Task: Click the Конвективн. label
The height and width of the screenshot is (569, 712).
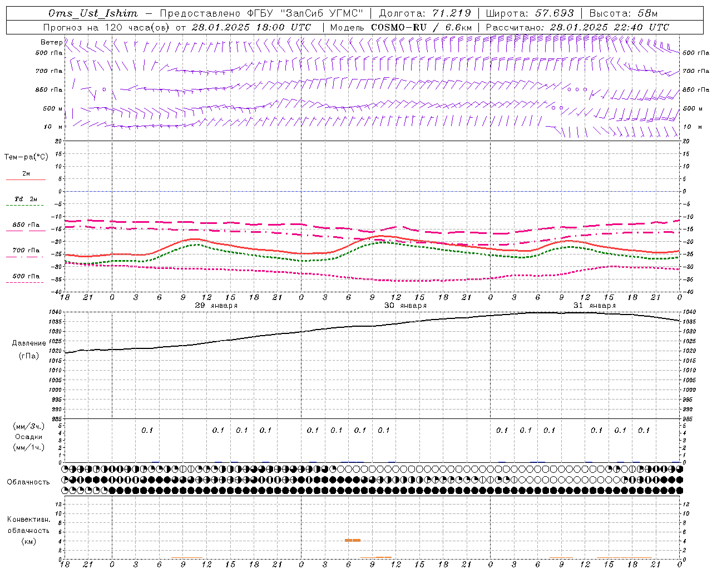Action: coord(28,520)
